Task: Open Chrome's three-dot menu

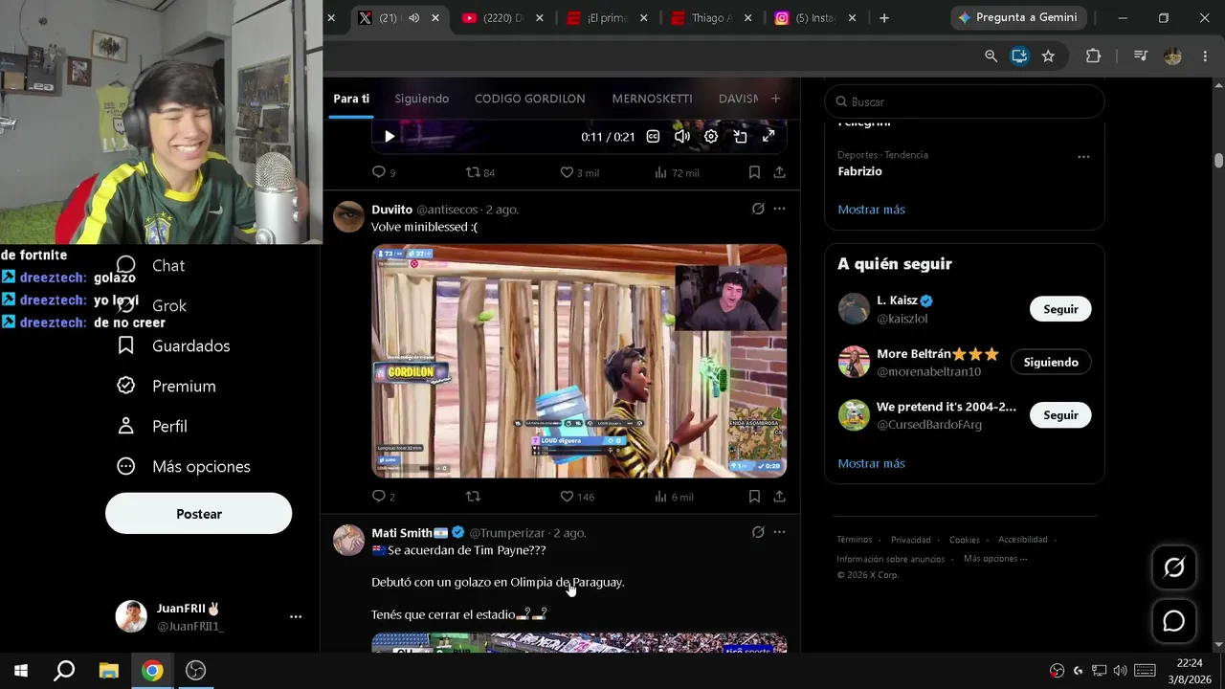Action: point(1205,56)
